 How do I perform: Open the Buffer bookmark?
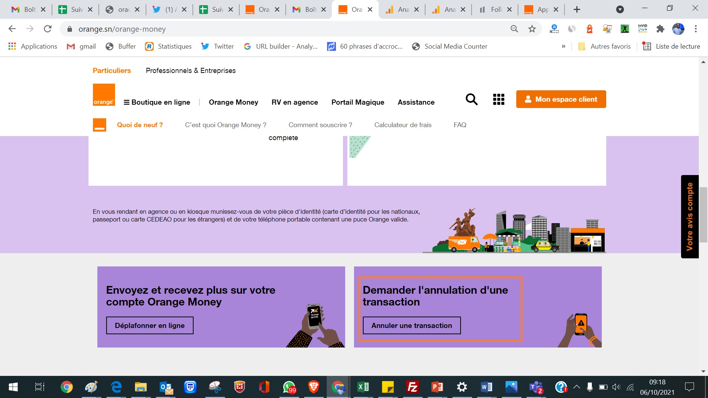point(121,46)
